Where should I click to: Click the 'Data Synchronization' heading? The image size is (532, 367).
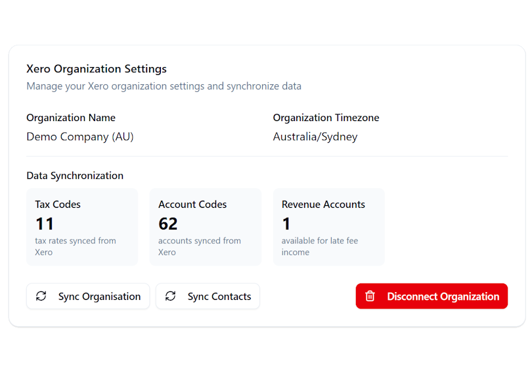[x=75, y=176]
